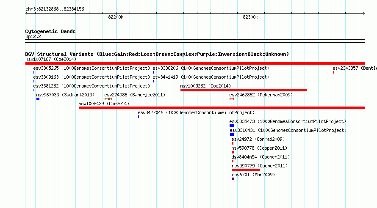Click the Cytogenetic Bands track title
The image size is (377, 208).
50,31
